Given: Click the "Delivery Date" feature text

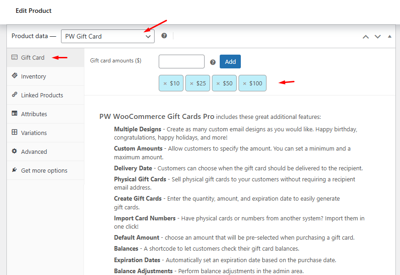Looking at the screenshot, I should pyautogui.click(x=133, y=168).
